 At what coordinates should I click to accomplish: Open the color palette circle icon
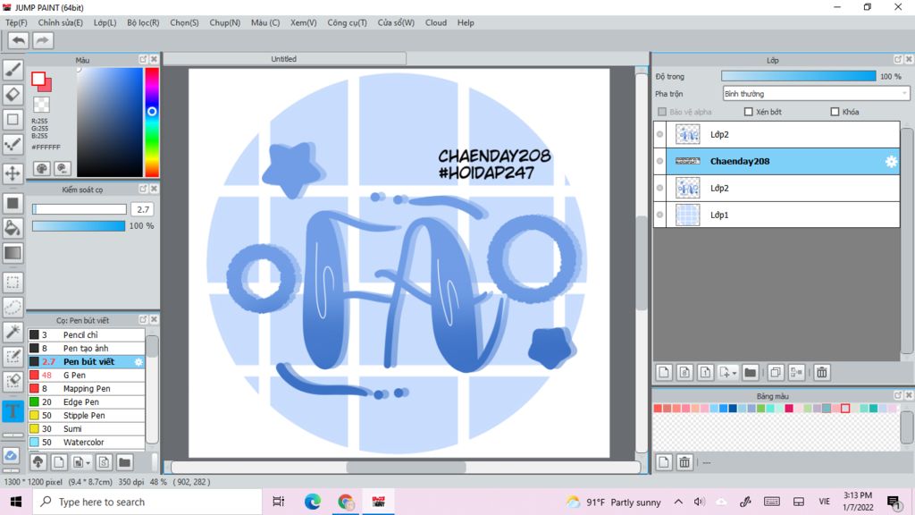[x=41, y=169]
